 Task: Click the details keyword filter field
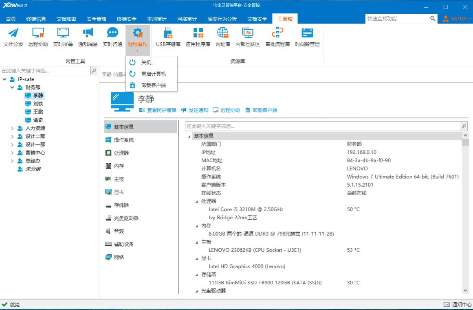(x=323, y=126)
